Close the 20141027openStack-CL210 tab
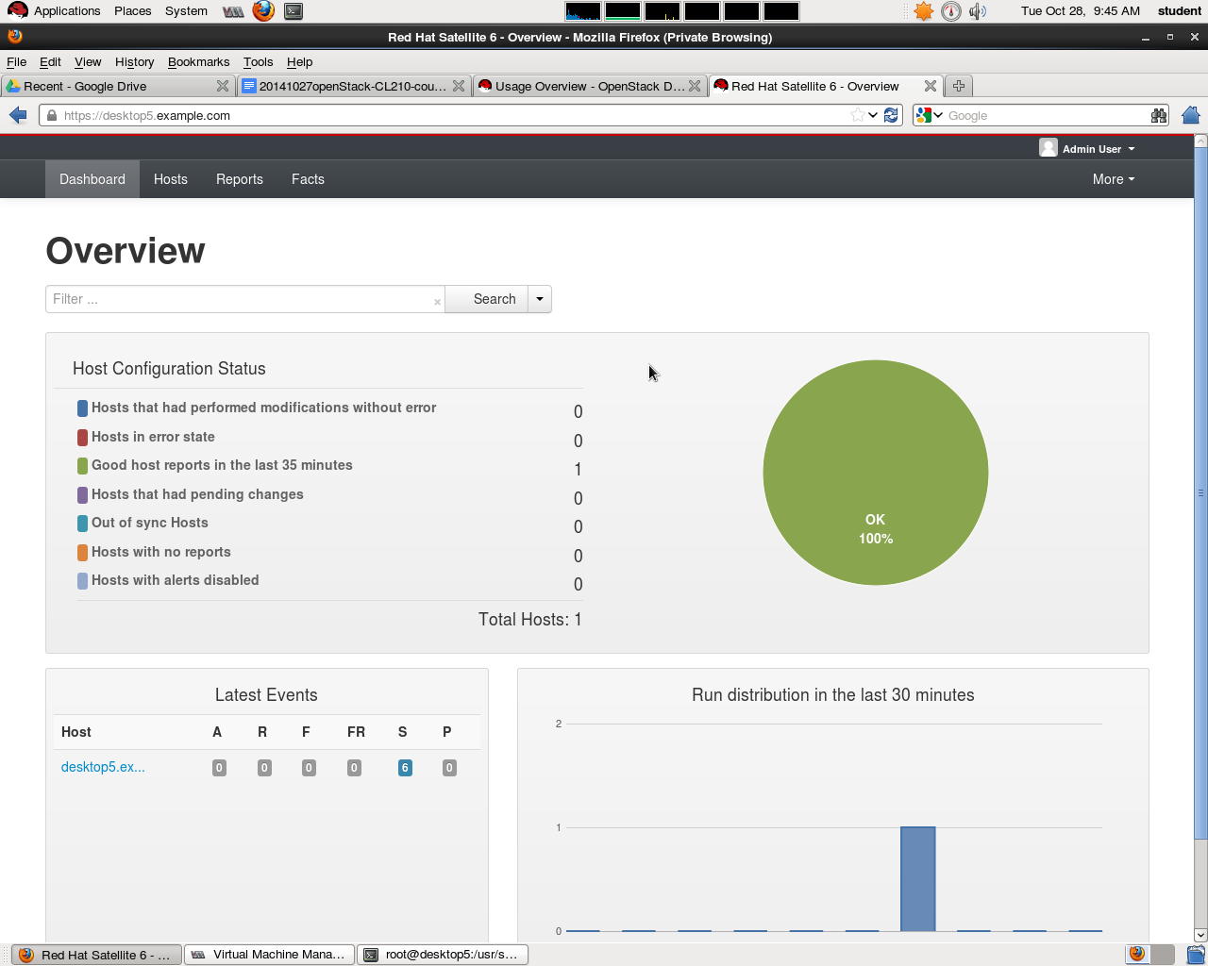The width and height of the screenshot is (1208, 966). click(459, 86)
